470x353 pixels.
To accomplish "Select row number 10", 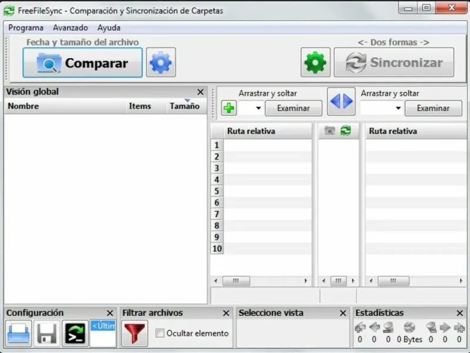I will 217,248.
